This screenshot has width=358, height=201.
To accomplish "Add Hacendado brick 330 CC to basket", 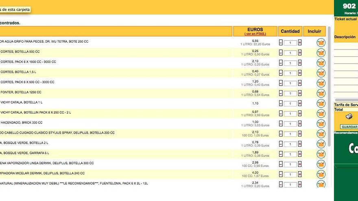I will [321, 124].
